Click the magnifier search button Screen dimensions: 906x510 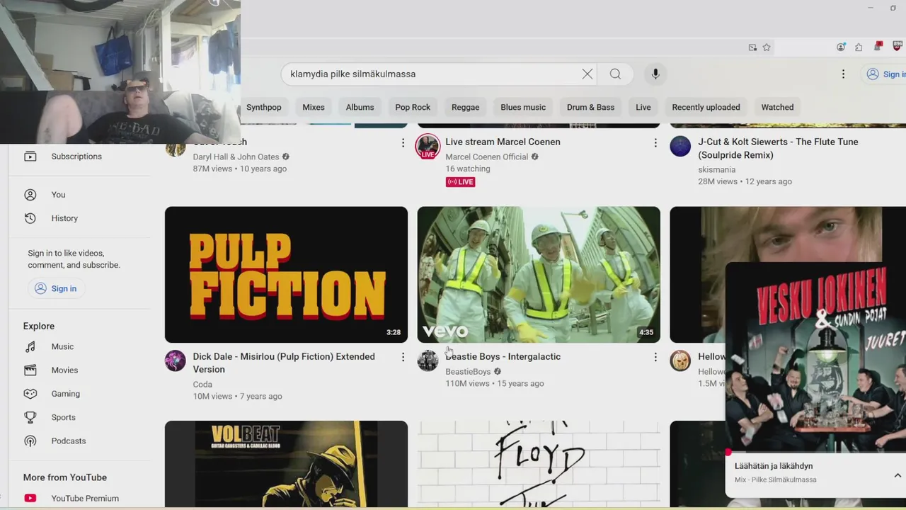pyautogui.click(x=615, y=74)
